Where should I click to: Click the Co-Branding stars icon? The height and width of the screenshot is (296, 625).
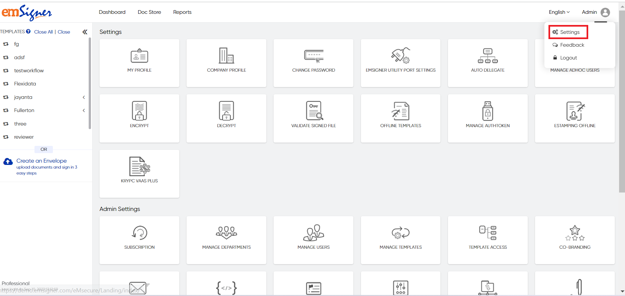pos(575,233)
